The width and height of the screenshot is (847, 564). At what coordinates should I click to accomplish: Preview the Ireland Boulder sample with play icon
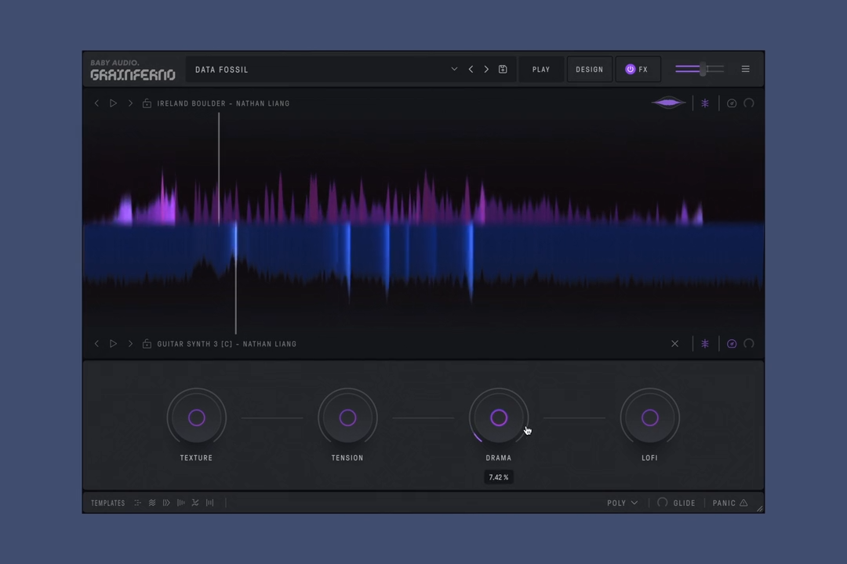113,103
